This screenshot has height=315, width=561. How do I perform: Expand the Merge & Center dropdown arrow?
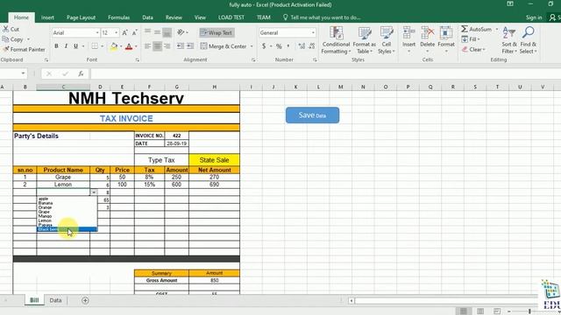[252, 46]
